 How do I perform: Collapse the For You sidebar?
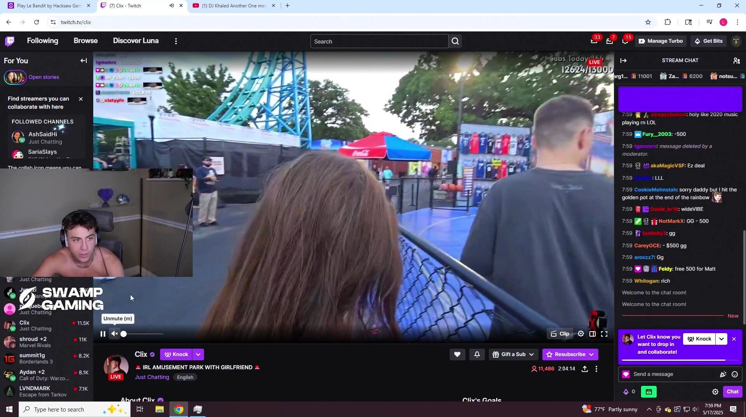pos(84,61)
